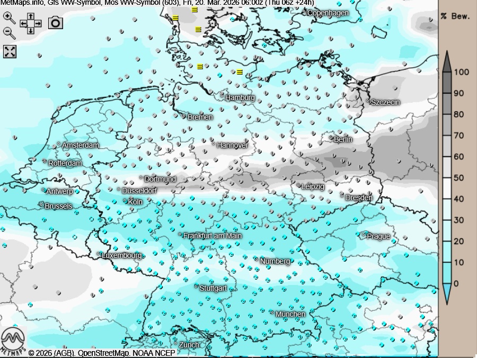Click the 90–100 dark gray legend band
The height and width of the screenshot is (358, 477).
pos(447,83)
